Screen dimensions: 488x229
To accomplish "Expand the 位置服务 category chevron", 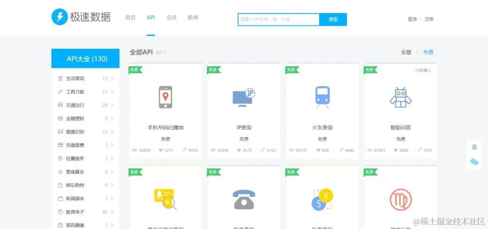I will [x=112, y=159].
